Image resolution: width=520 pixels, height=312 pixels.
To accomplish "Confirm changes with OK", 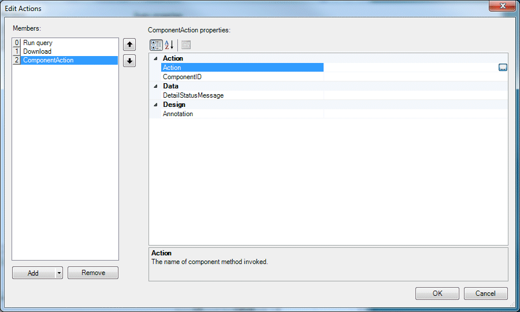I will coord(437,294).
